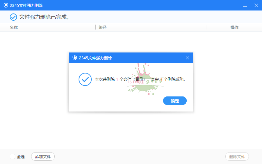Click the 文件强力删除已完成 status text
This screenshot has height=164, width=262.
pos(44,17)
